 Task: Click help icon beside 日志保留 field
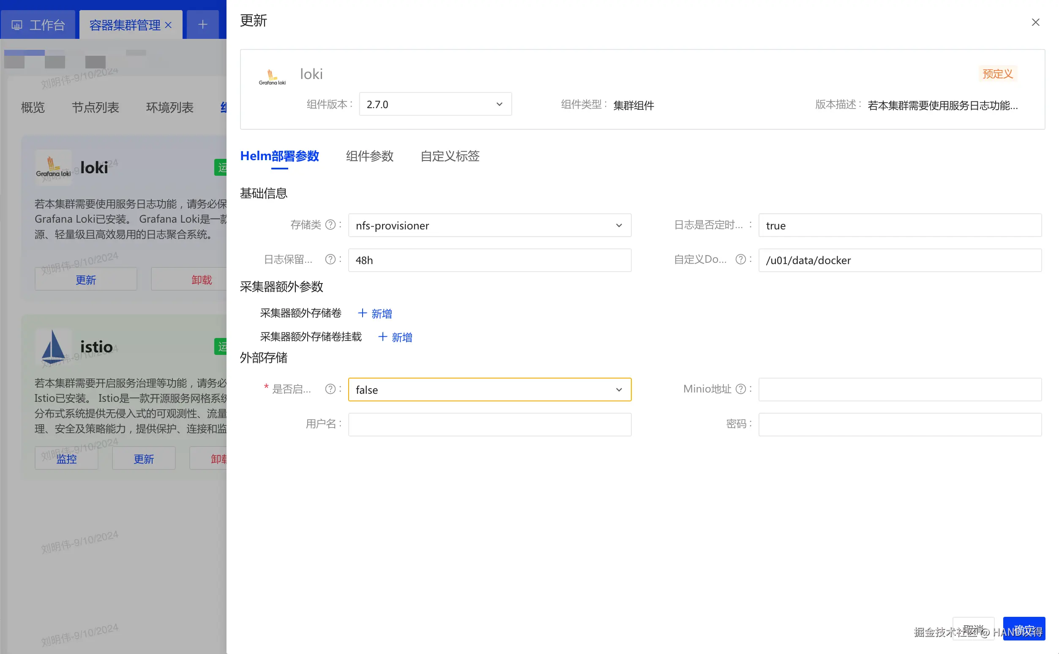(330, 259)
